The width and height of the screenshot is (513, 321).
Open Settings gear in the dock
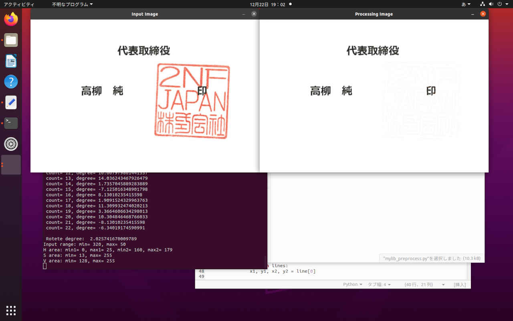[x=11, y=144]
